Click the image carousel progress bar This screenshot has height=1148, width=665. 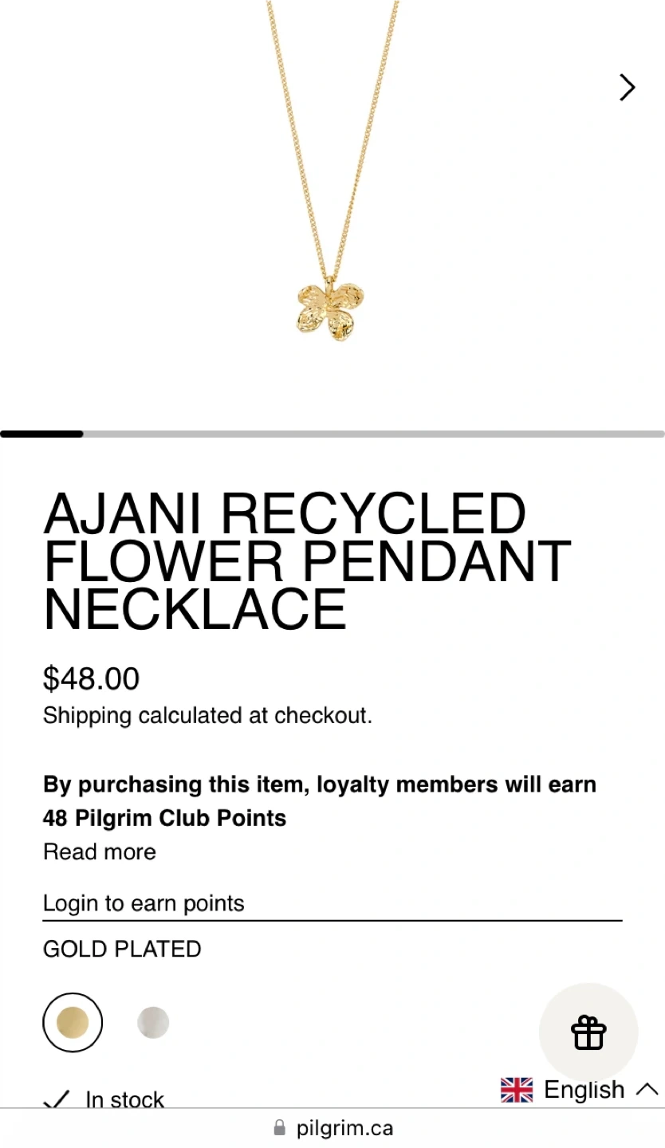(x=332, y=434)
